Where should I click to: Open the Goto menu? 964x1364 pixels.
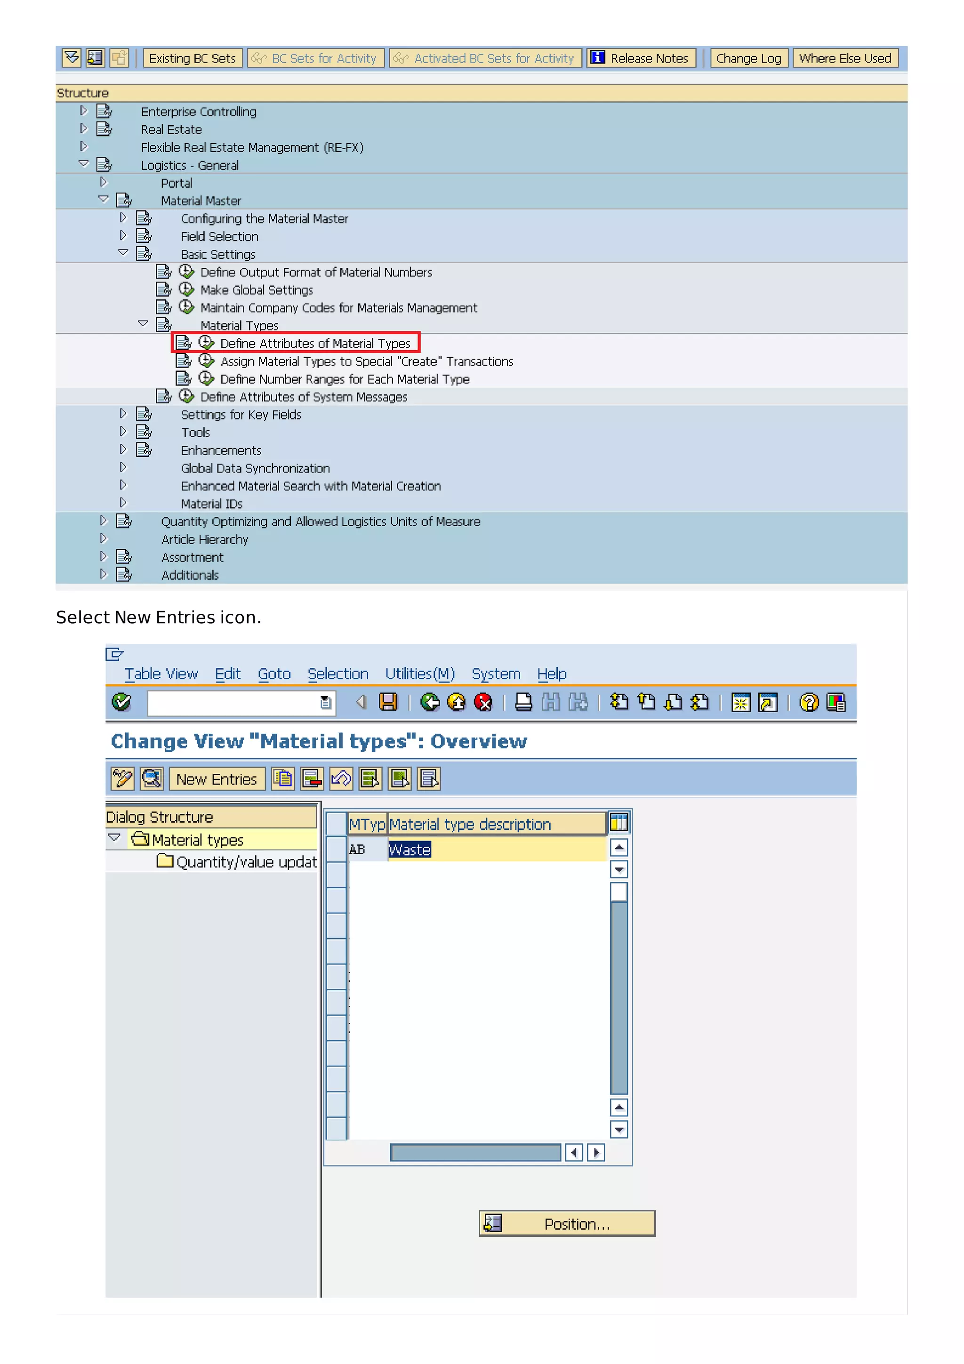(x=274, y=674)
